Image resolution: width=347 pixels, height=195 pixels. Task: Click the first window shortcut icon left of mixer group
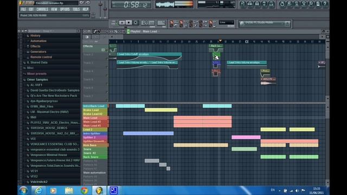click(x=243, y=4)
